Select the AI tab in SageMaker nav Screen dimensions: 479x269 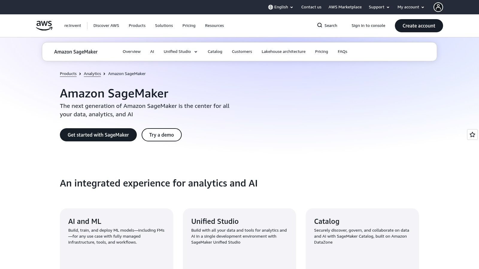[x=152, y=52]
